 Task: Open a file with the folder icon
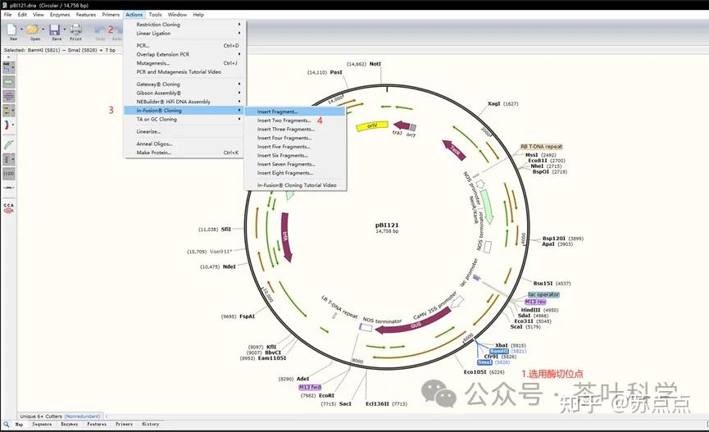[x=33, y=30]
